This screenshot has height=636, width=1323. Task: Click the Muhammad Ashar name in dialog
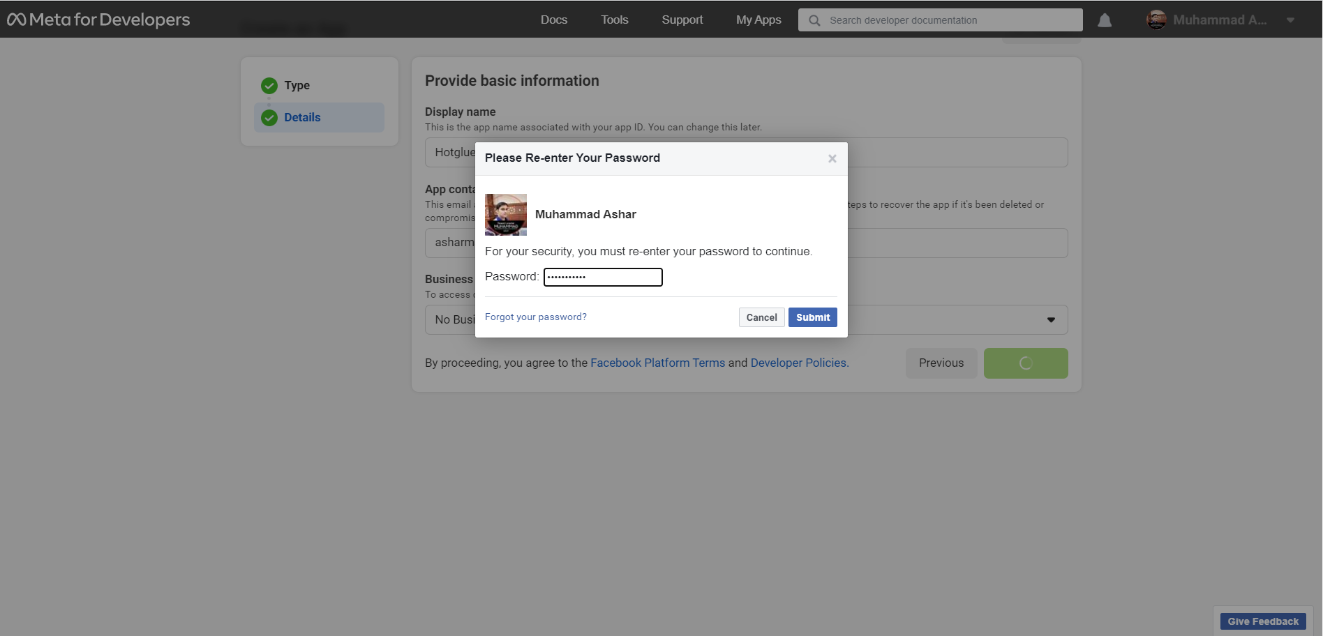pos(585,214)
